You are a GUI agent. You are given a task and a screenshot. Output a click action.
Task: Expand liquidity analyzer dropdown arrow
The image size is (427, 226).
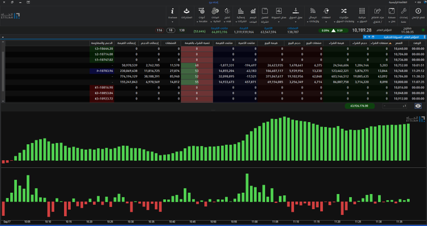click(279, 21)
